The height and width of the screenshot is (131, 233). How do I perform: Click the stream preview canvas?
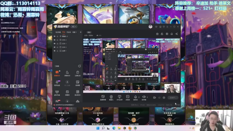point(132,65)
